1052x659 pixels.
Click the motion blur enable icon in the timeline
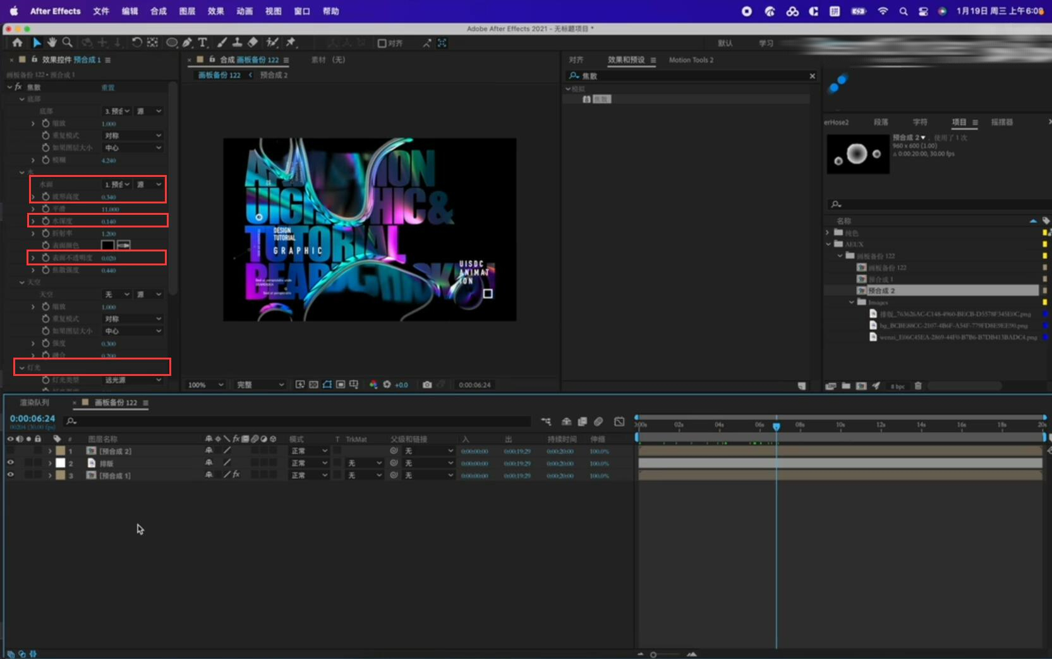click(x=598, y=421)
